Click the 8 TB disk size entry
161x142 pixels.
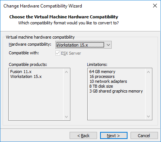point(101,86)
